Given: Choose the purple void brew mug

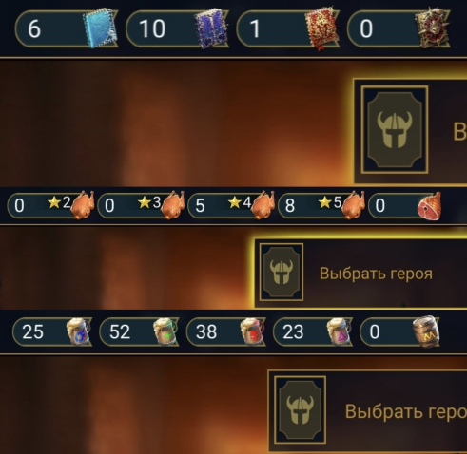Looking at the screenshot, I should [x=339, y=331].
